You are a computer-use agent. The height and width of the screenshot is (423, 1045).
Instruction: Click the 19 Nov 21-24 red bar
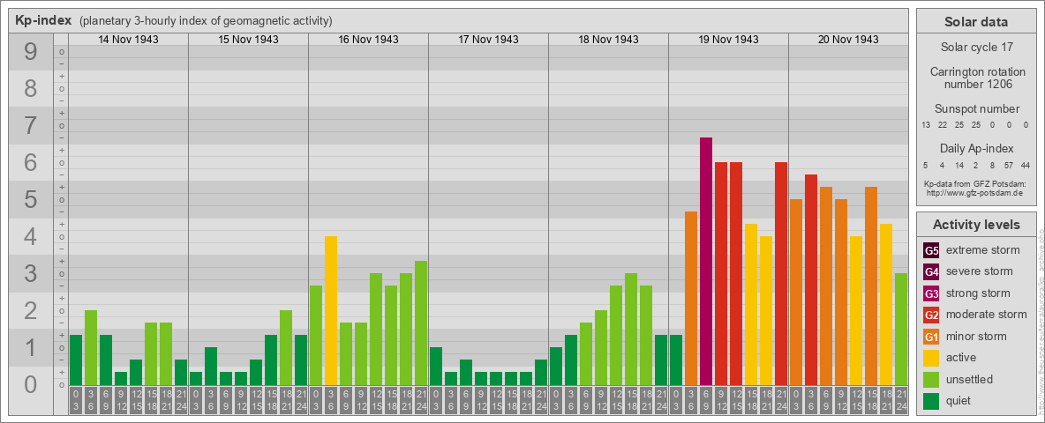coord(781,273)
